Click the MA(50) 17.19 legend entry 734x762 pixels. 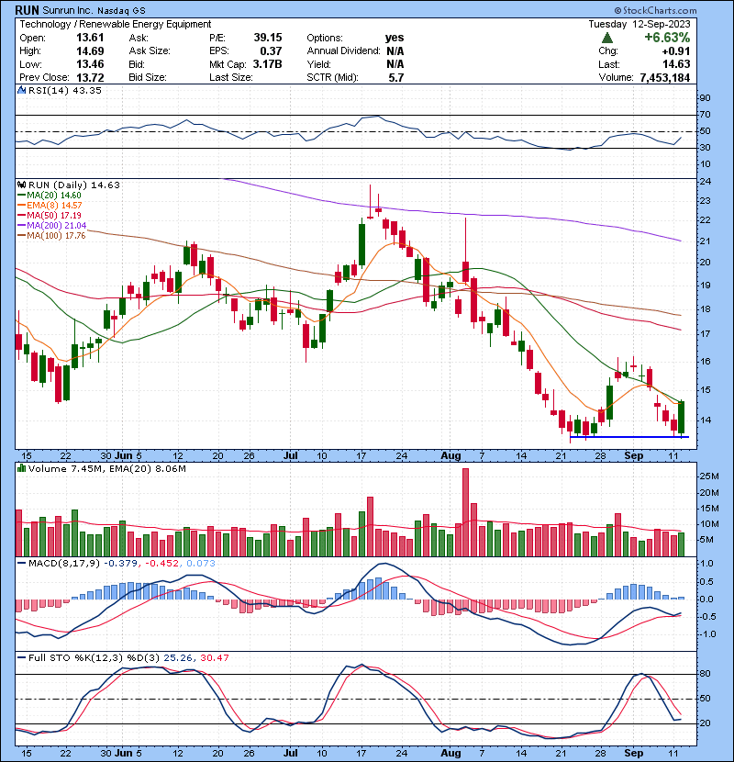coord(50,215)
